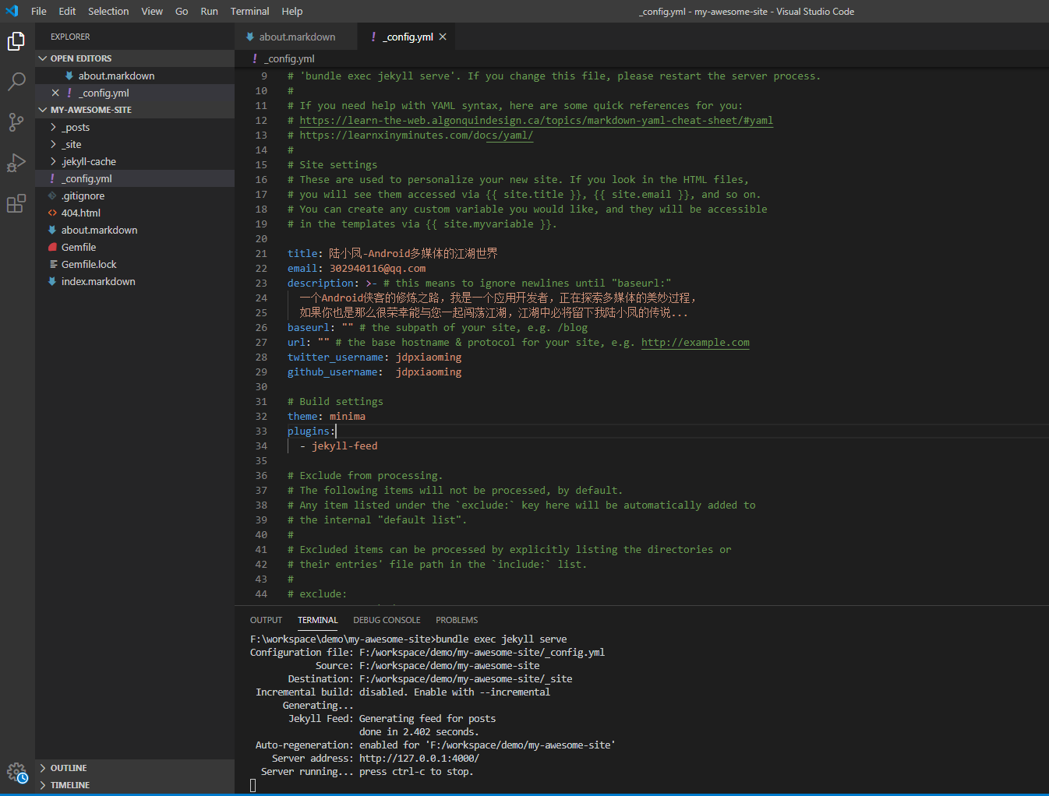Click the .gitignore file icon
The image size is (1049, 796).
coord(52,195)
